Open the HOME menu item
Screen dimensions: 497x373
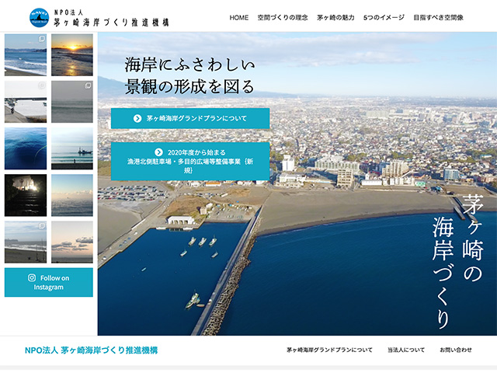pyautogui.click(x=238, y=18)
